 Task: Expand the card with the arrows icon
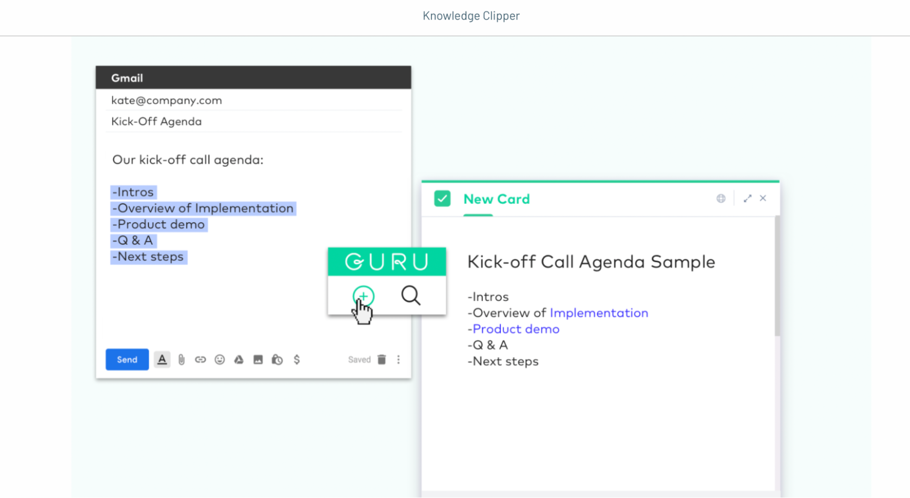pyautogui.click(x=747, y=199)
